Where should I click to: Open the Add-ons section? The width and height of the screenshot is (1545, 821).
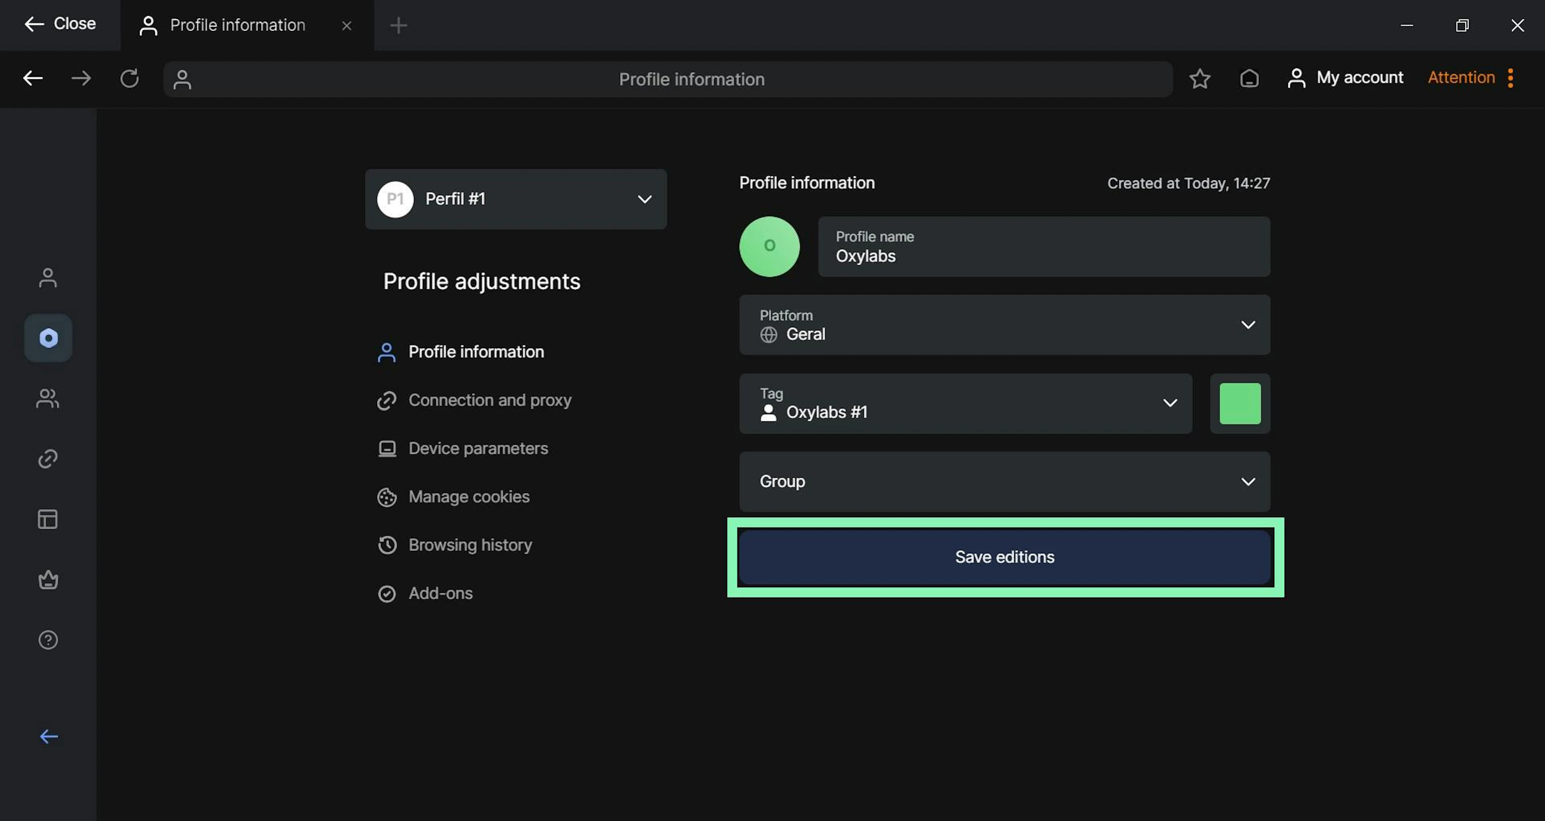(424, 594)
